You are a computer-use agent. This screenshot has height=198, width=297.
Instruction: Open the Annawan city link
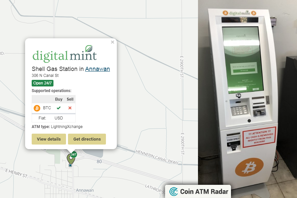coord(97,69)
